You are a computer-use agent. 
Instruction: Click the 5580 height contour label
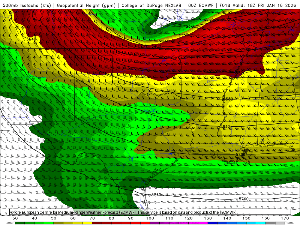click(228, 99)
